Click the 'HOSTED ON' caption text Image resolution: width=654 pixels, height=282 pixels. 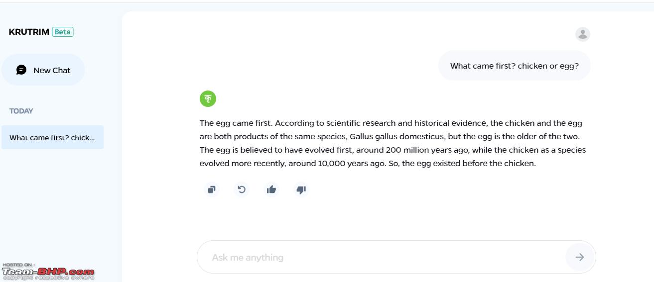18,265
